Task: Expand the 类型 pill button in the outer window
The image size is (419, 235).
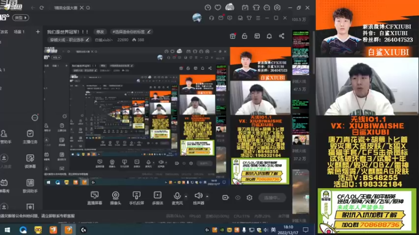Action: coord(20,18)
